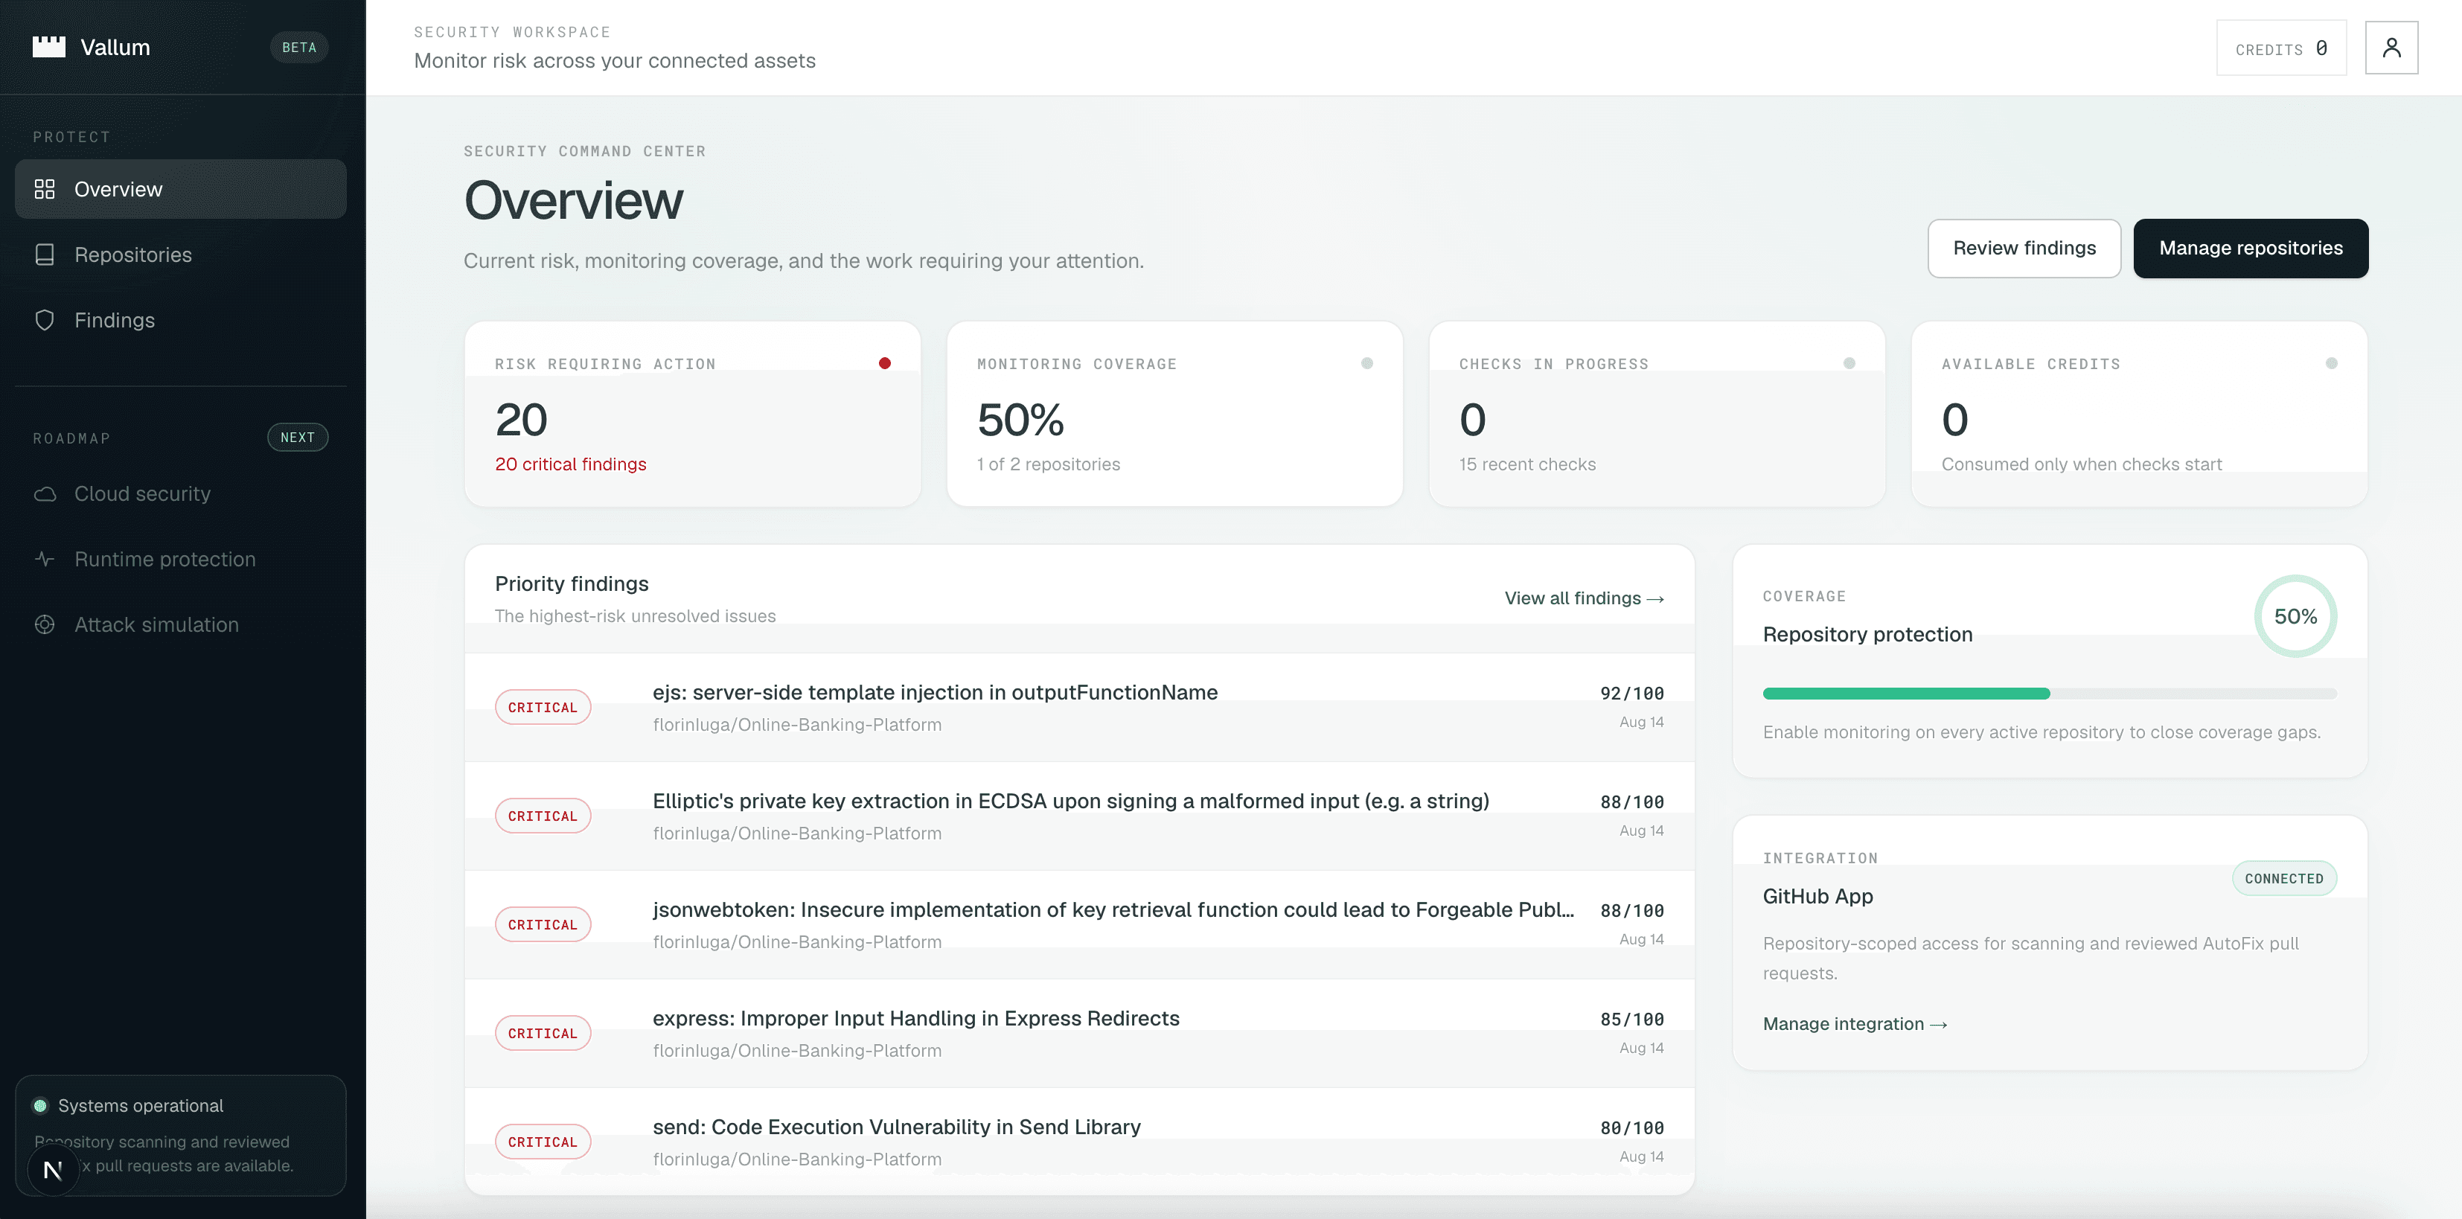
Task: Click the Findings shield icon
Action: click(44, 320)
